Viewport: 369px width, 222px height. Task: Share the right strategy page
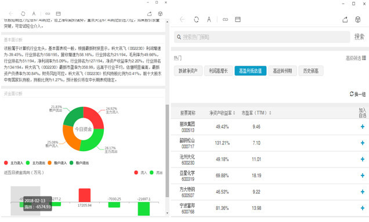pos(345,19)
